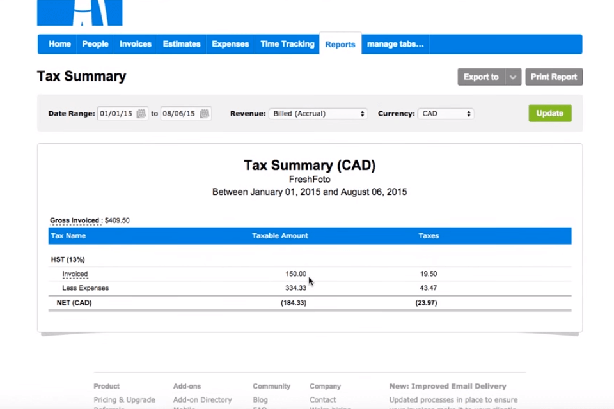Image resolution: width=614 pixels, height=409 pixels.
Task: Click the Invoiced link under HST
Action: click(x=75, y=274)
